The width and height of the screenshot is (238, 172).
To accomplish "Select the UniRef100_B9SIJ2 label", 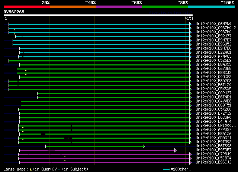I will pos(213,162).
